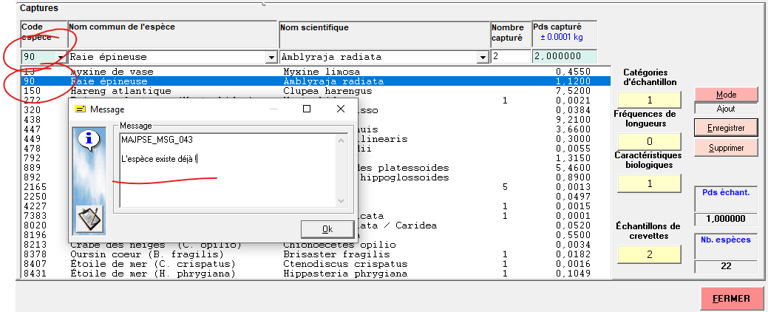Click the FERMER button
This screenshot has height=312, width=768.
[731, 299]
